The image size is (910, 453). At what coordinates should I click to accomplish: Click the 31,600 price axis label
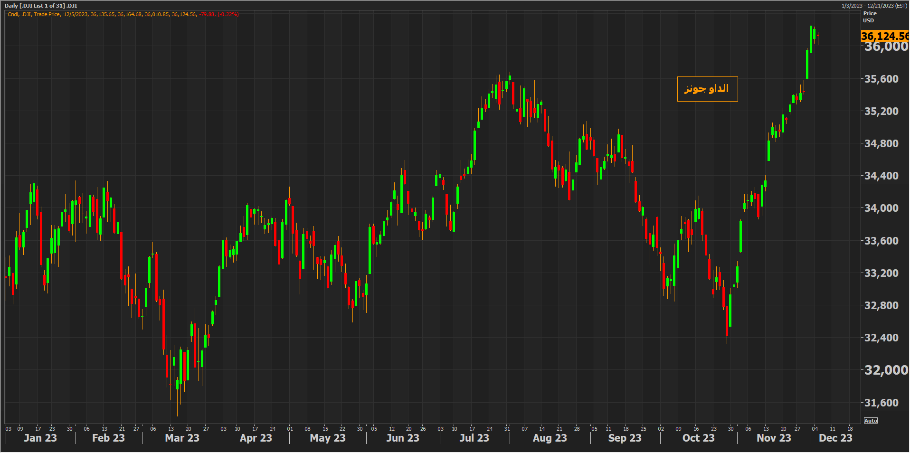click(881, 403)
